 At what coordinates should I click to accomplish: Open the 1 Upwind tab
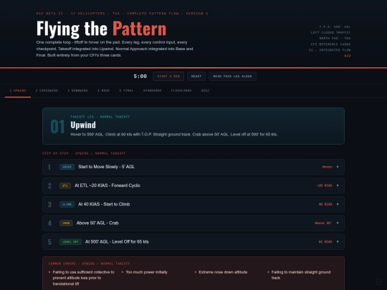[18, 91]
